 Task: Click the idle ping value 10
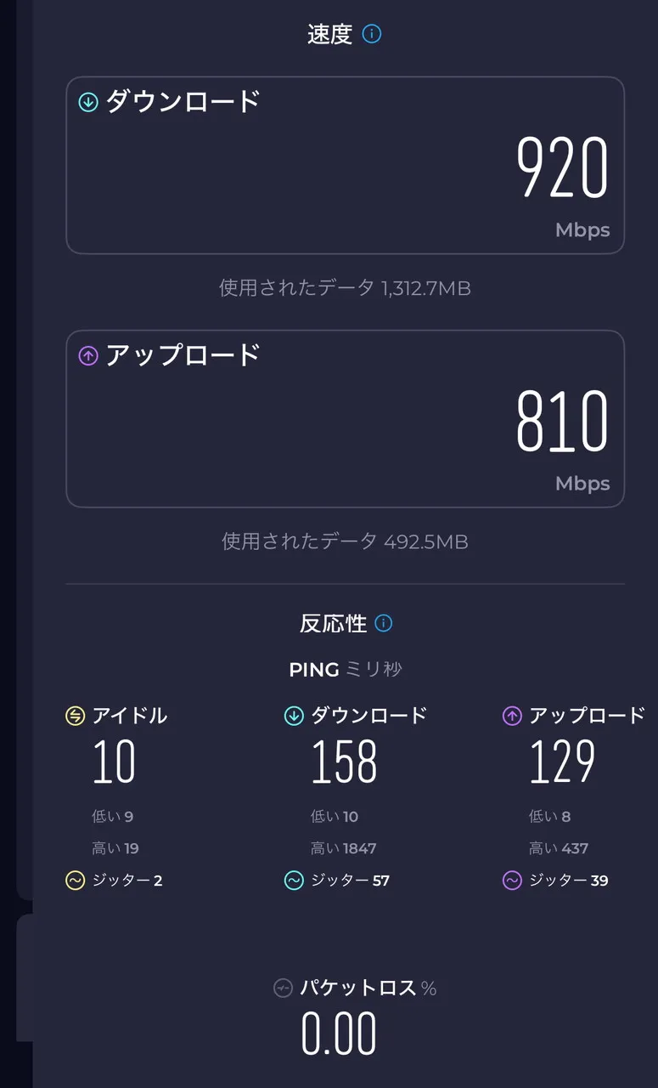pyautogui.click(x=114, y=762)
